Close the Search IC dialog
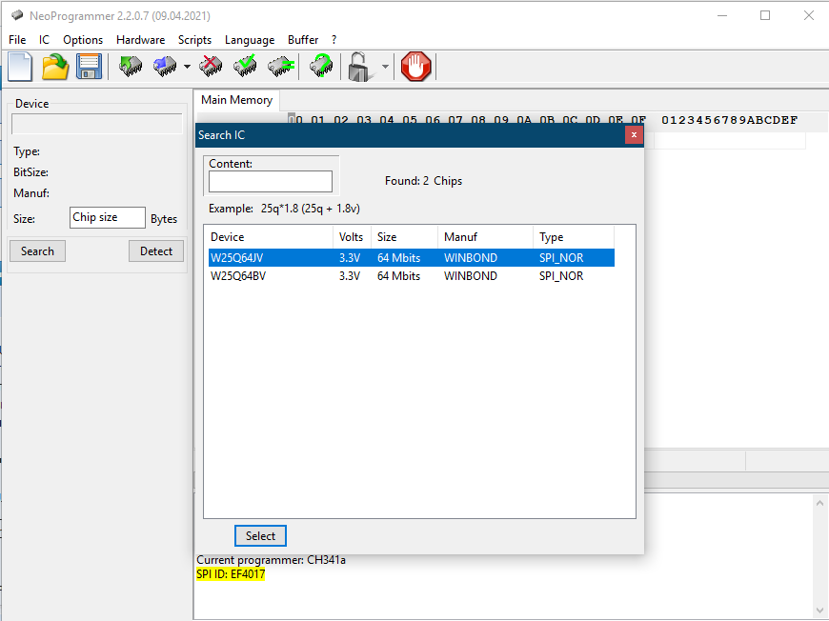The height and width of the screenshot is (621, 829). [x=634, y=134]
